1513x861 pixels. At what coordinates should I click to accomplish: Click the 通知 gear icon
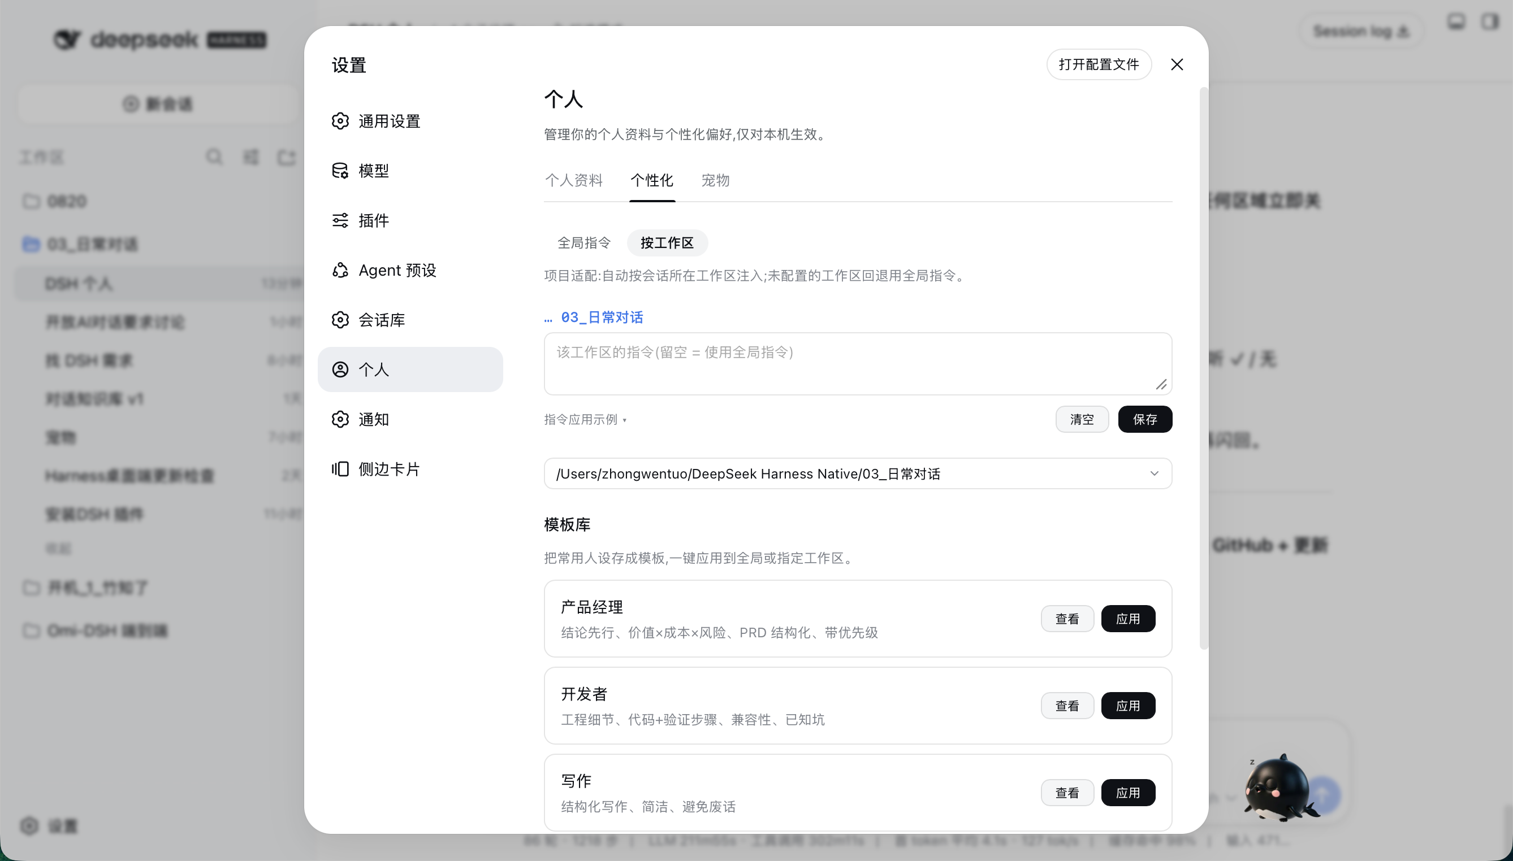point(340,419)
